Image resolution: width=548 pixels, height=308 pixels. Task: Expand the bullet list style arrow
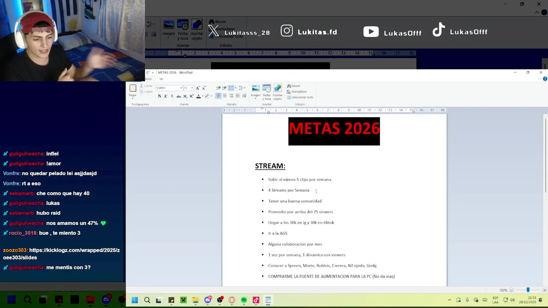tap(235, 88)
